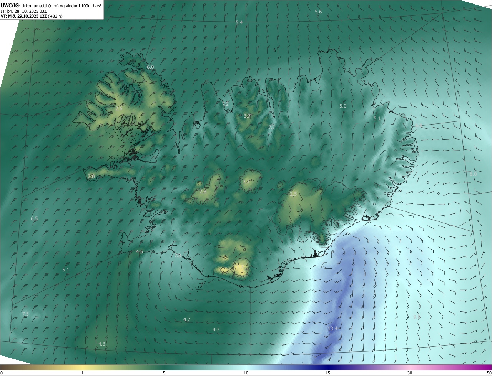Click the 2.7 value on the glacier
Screen dimensions: 492x376
tap(246, 181)
